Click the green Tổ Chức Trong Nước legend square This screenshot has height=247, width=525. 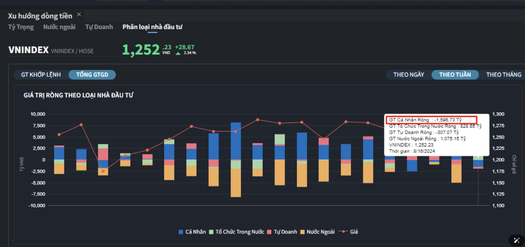[x=211, y=232]
